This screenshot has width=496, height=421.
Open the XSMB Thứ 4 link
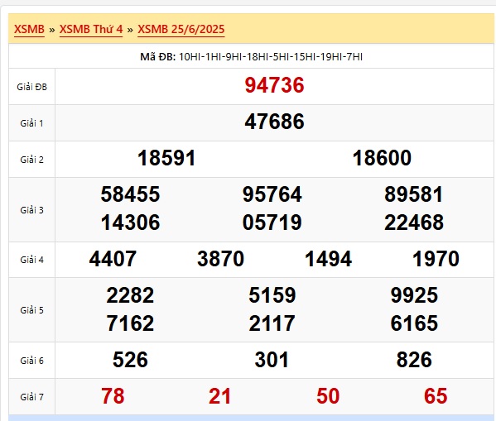point(91,30)
